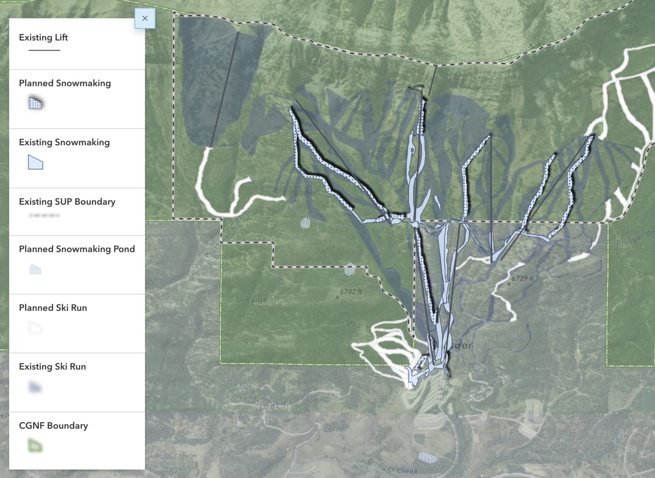This screenshot has width=655, height=478.
Task: Click the 7000 ft contour label
Action: pos(303,193)
